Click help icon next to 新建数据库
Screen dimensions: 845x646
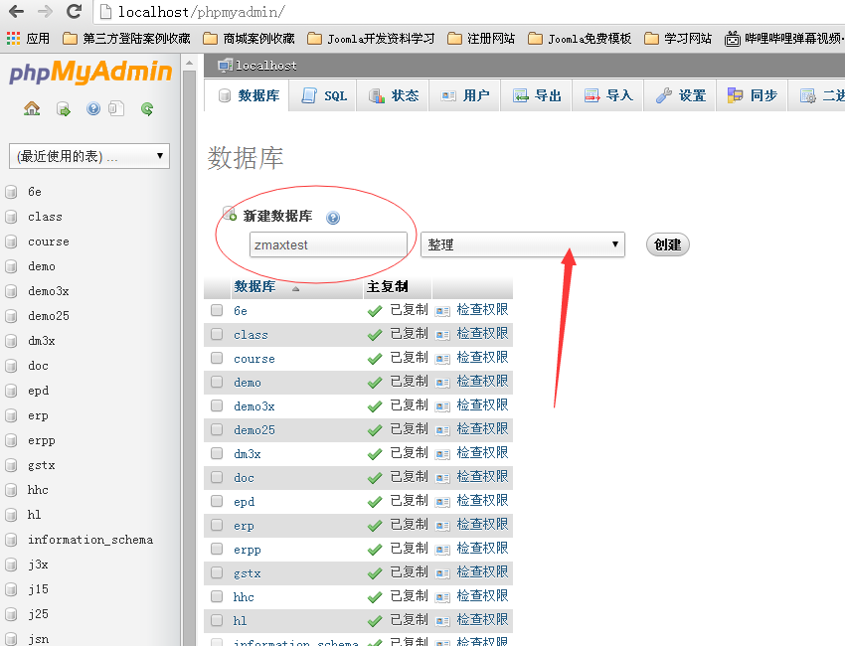333,218
